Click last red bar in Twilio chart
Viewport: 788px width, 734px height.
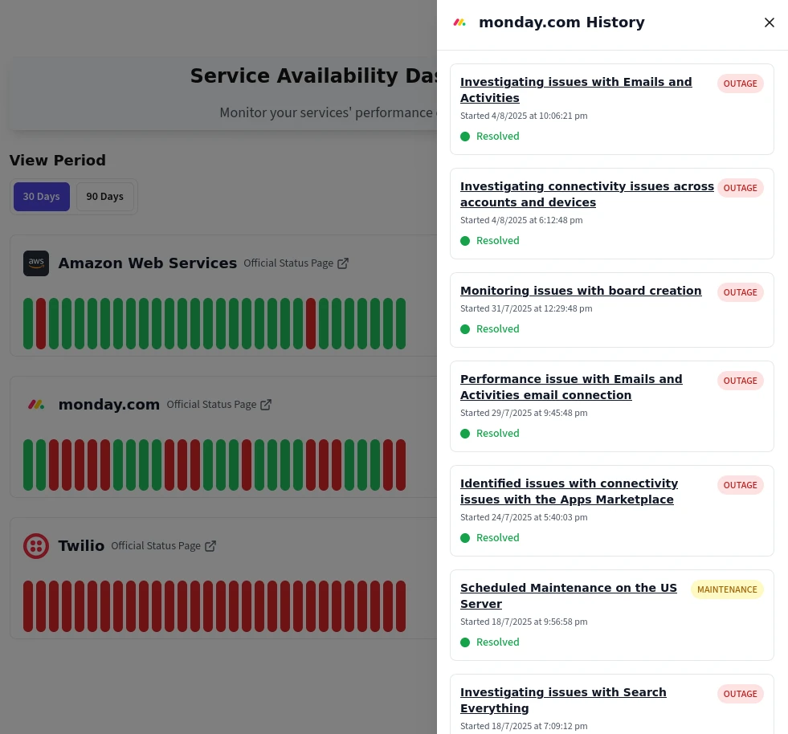401,606
